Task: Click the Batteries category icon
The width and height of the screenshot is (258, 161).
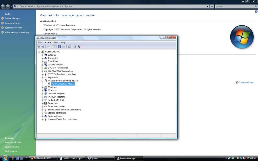Action: point(46,55)
